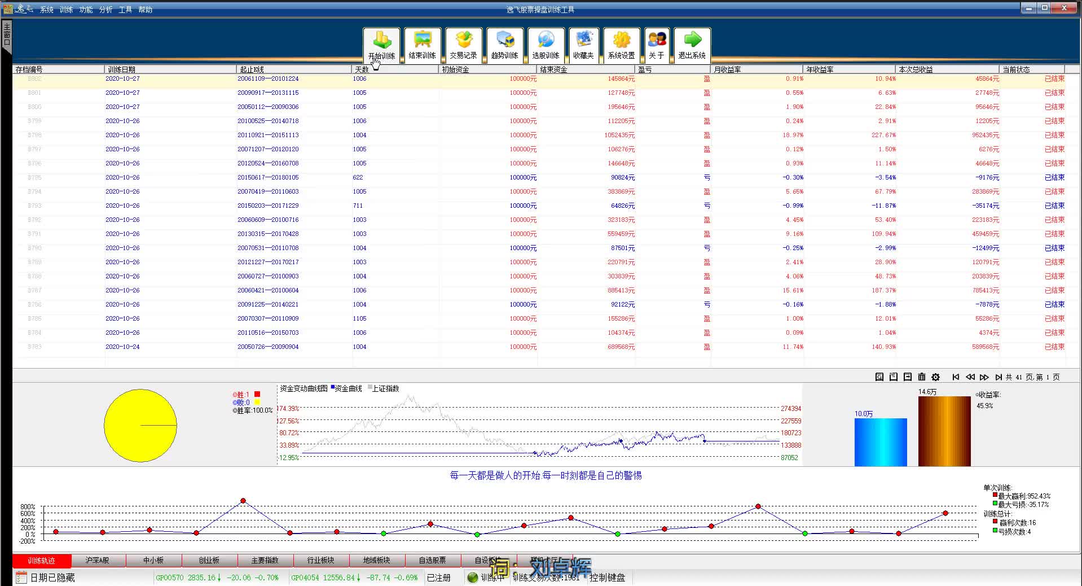Click the 开始训练 toolbar icon
The height and width of the screenshot is (586, 1082).
tap(382, 45)
